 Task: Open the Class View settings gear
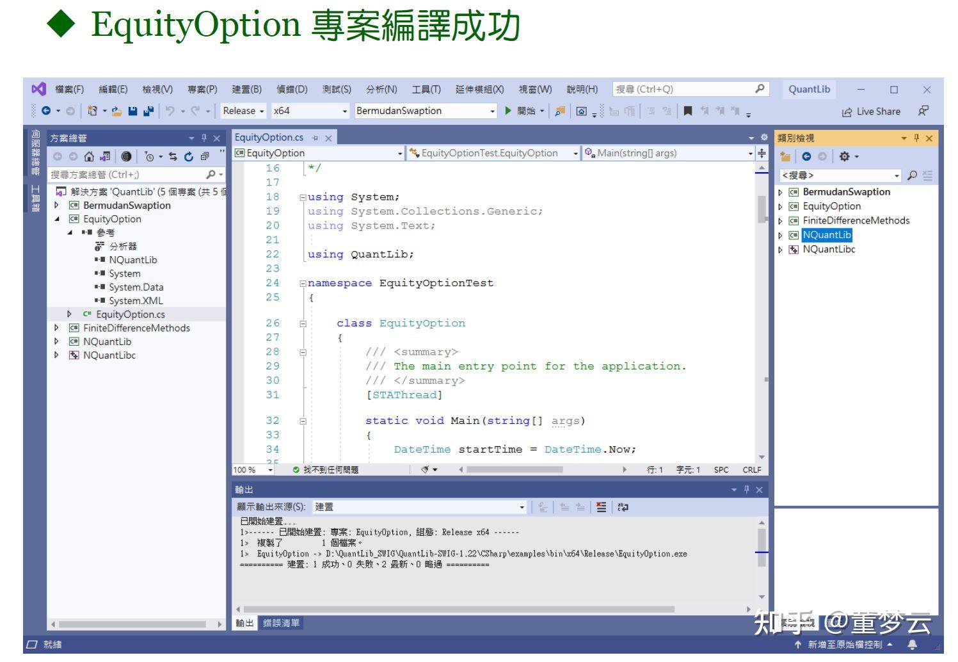845,156
